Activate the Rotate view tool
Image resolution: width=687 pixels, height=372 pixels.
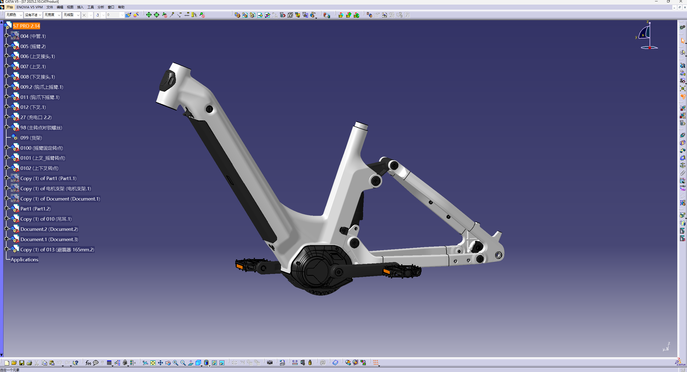pyautogui.click(x=168, y=362)
